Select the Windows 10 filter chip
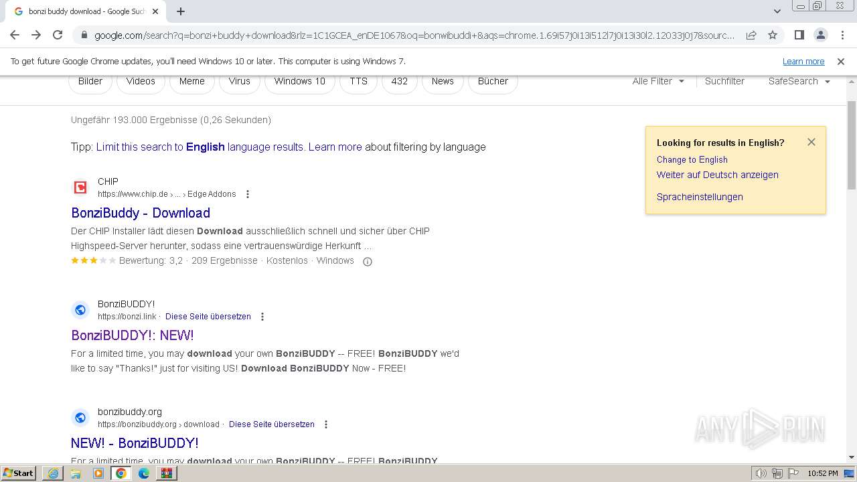 [x=299, y=82]
